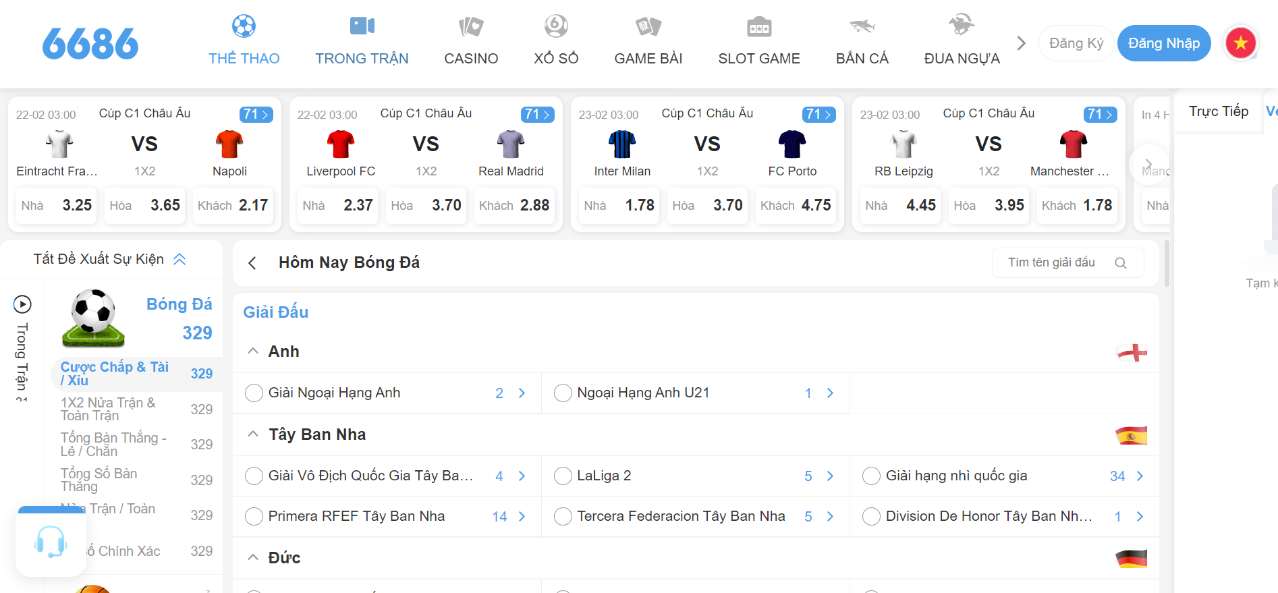
Task: Click the England flag icon
Action: tap(1132, 352)
